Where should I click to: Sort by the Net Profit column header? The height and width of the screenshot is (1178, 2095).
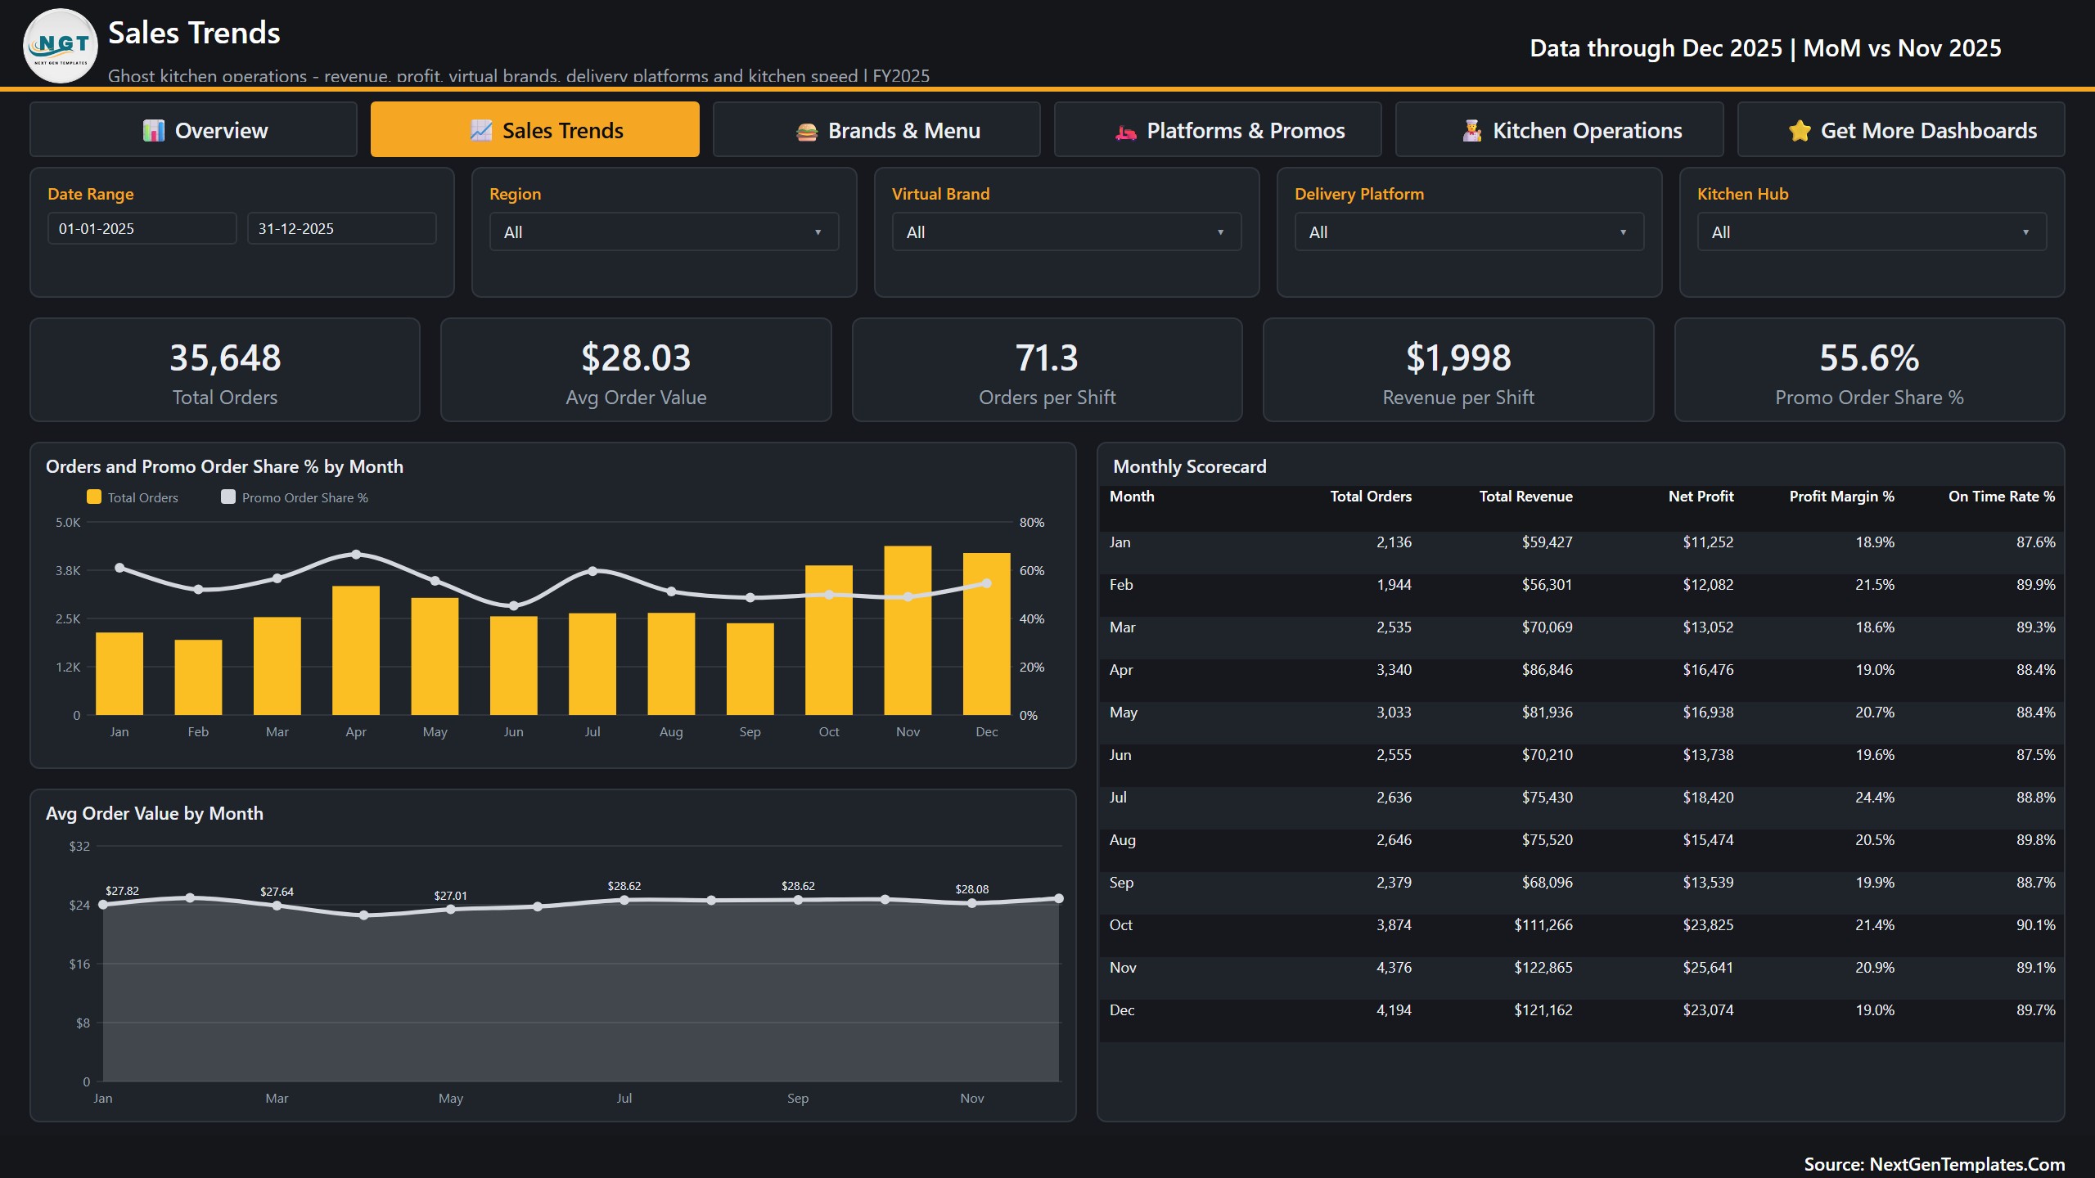1701,497
